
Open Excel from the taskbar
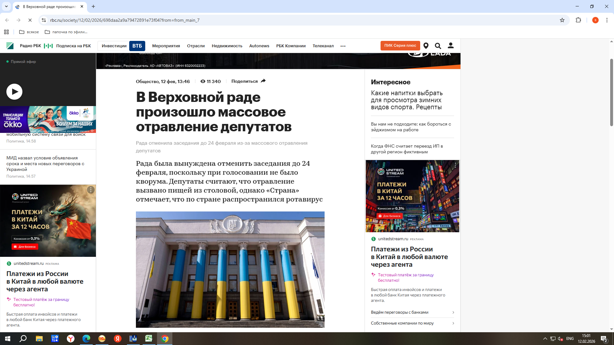point(149,339)
